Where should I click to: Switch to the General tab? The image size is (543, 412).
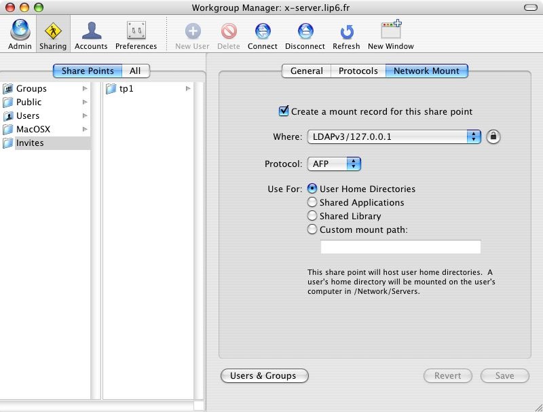point(306,71)
